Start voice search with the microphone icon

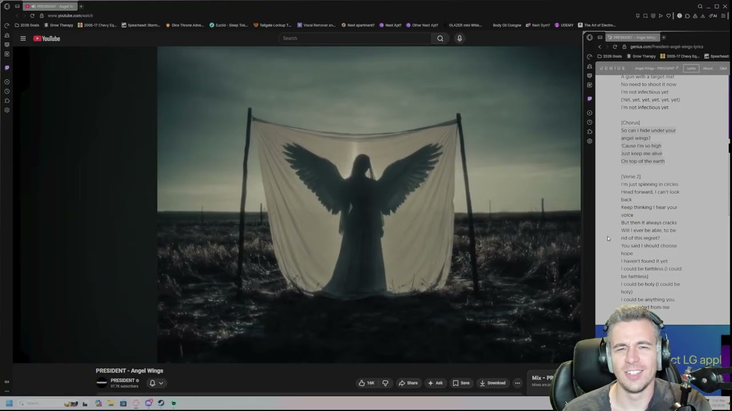coord(459,38)
